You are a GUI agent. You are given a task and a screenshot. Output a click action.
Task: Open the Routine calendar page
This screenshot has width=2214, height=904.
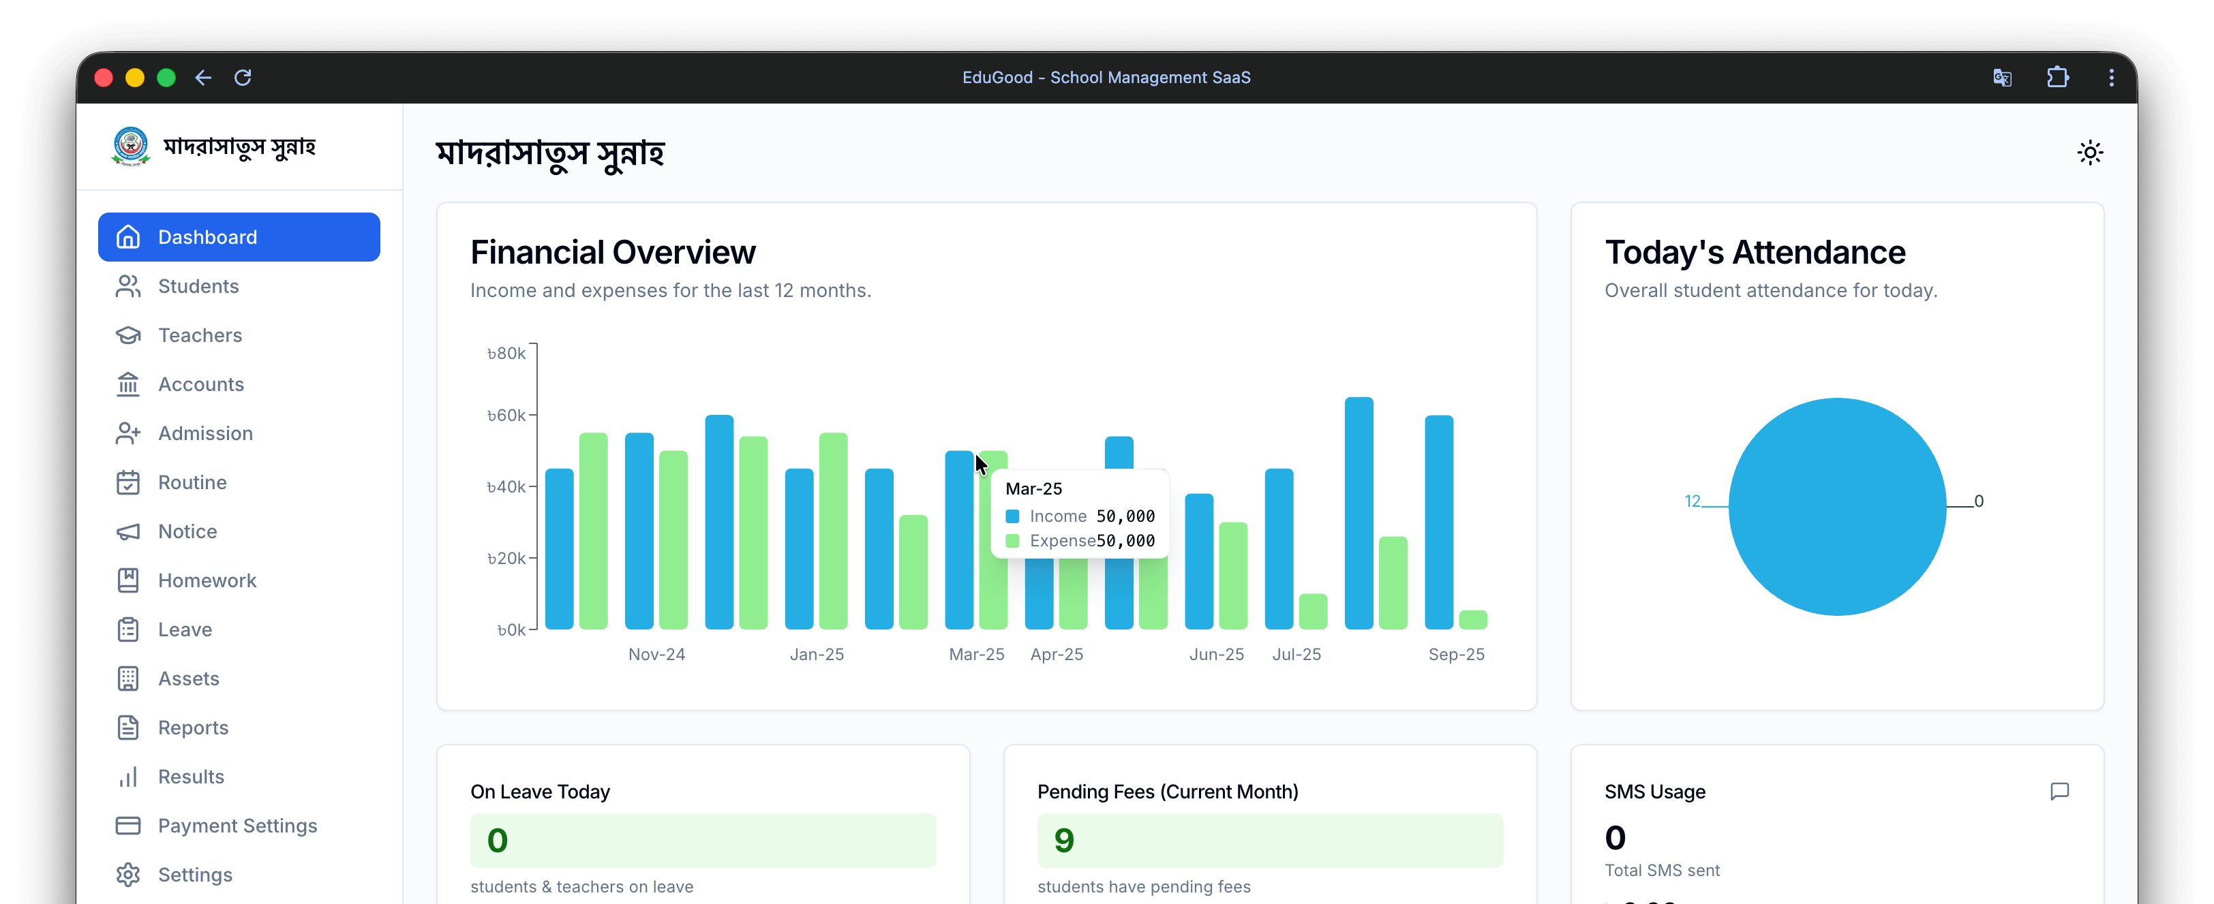(x=192, y=482)
